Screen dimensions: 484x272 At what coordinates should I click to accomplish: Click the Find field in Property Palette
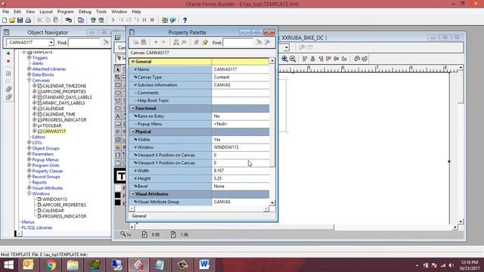click(x=238, y=42)
